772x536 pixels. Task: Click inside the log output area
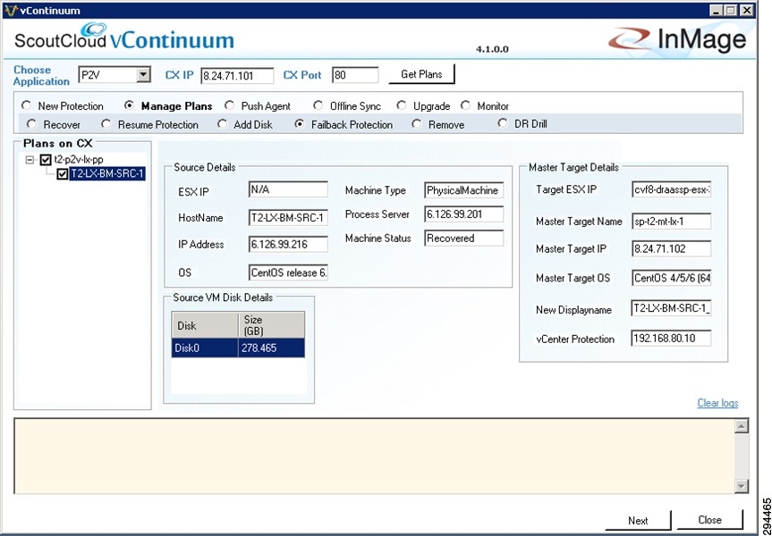pos(374,456)
